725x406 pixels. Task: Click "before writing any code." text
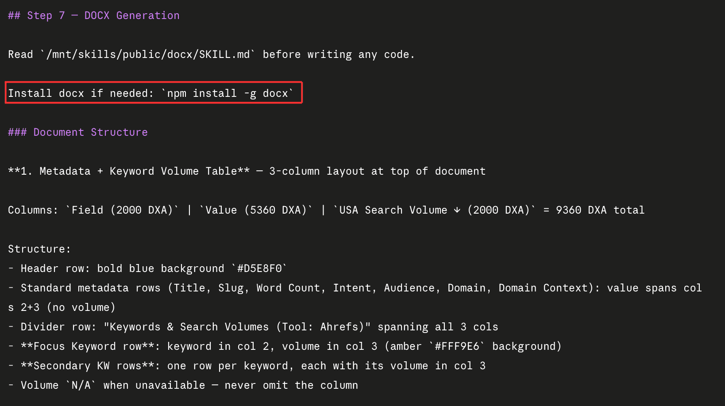(339, 54)
